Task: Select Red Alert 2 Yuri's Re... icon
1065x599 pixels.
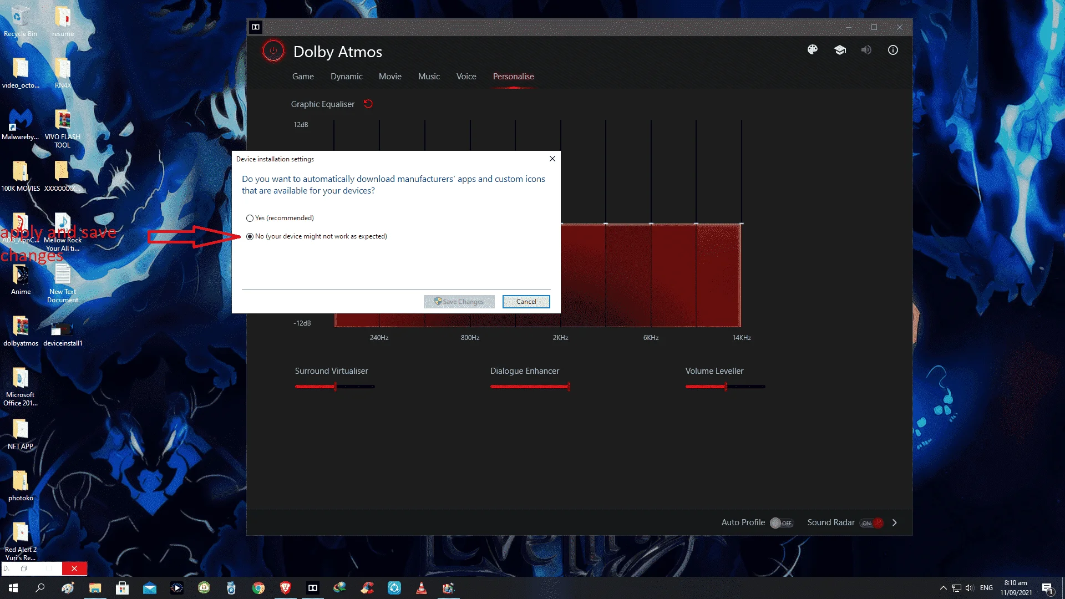Action: [21, 541]
